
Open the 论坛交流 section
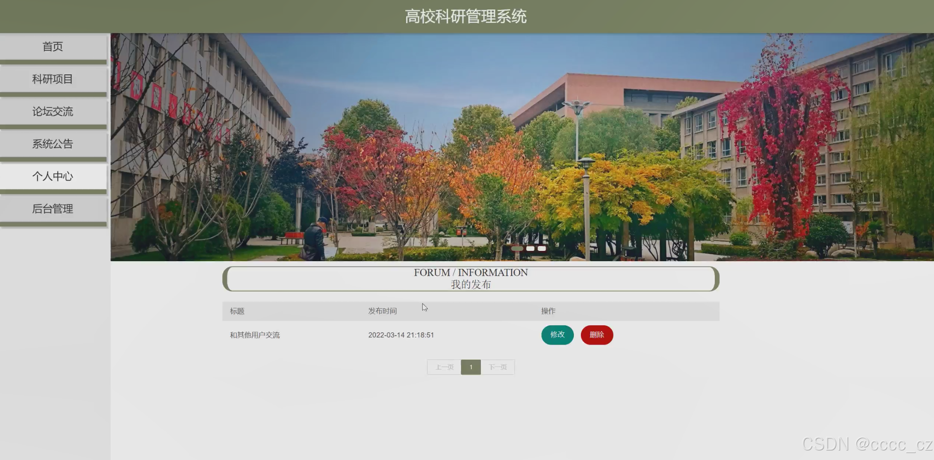[x=53, y=112]
